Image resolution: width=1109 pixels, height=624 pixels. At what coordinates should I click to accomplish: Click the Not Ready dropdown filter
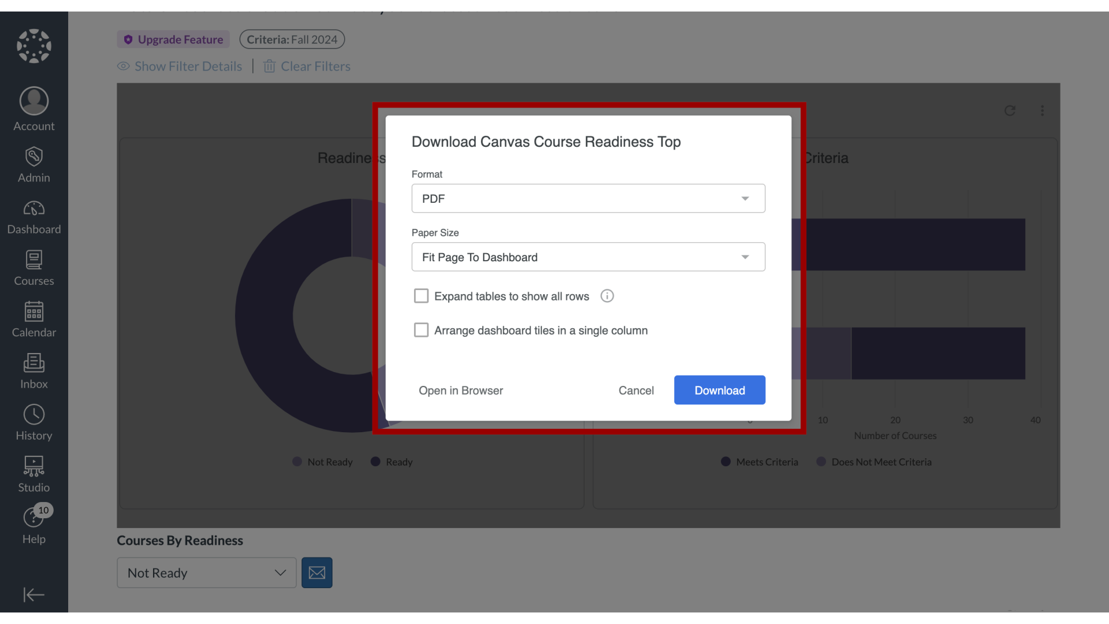[x=206, y=572]
